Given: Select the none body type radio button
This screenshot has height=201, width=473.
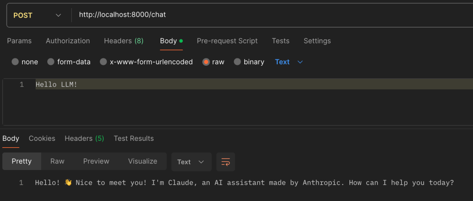Looking at the screenshot, I should [x=15, y=62].
